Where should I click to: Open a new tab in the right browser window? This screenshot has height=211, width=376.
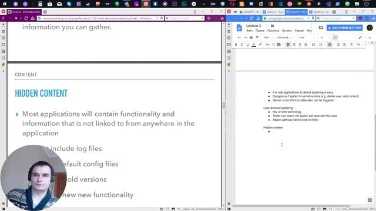tap(334, 12)
